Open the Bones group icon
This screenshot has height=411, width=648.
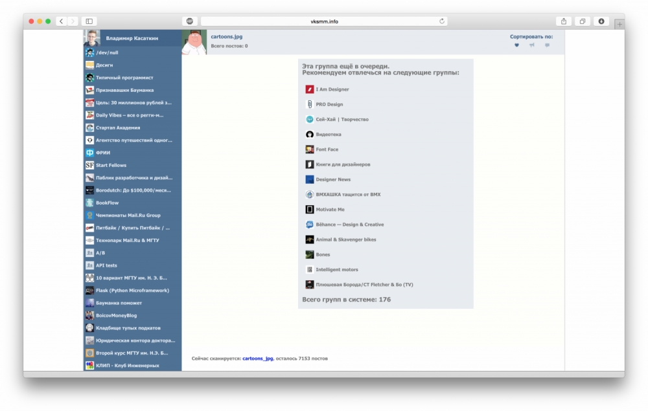(310, 254)
